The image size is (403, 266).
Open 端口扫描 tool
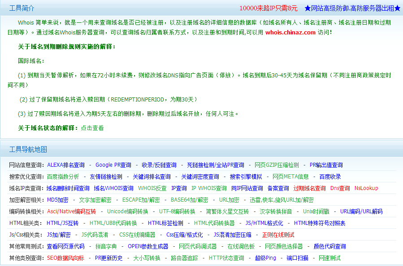click(x=297, y=258)
